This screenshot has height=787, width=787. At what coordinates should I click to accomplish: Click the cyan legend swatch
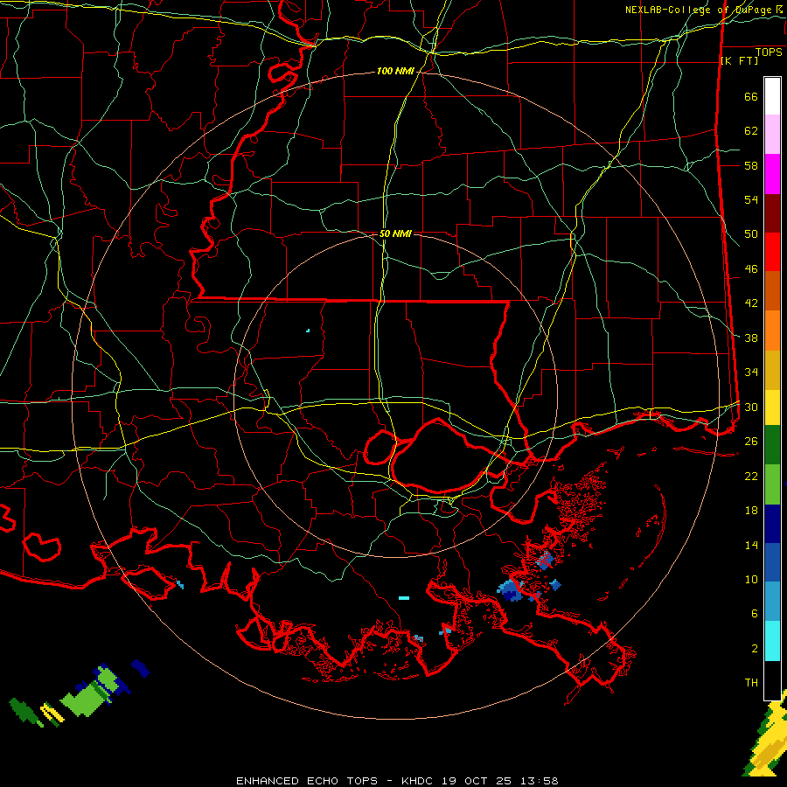[x=772, y=640]
